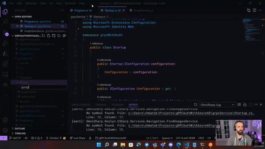Open the Search view in activity bar
The image size is (265, 149).
click(x=5, y=22)
